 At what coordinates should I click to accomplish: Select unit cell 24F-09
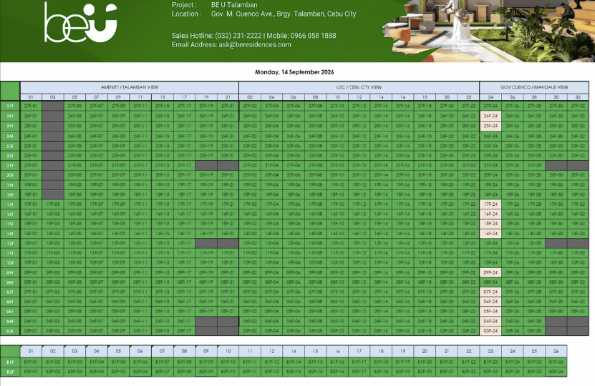[118, 136]
